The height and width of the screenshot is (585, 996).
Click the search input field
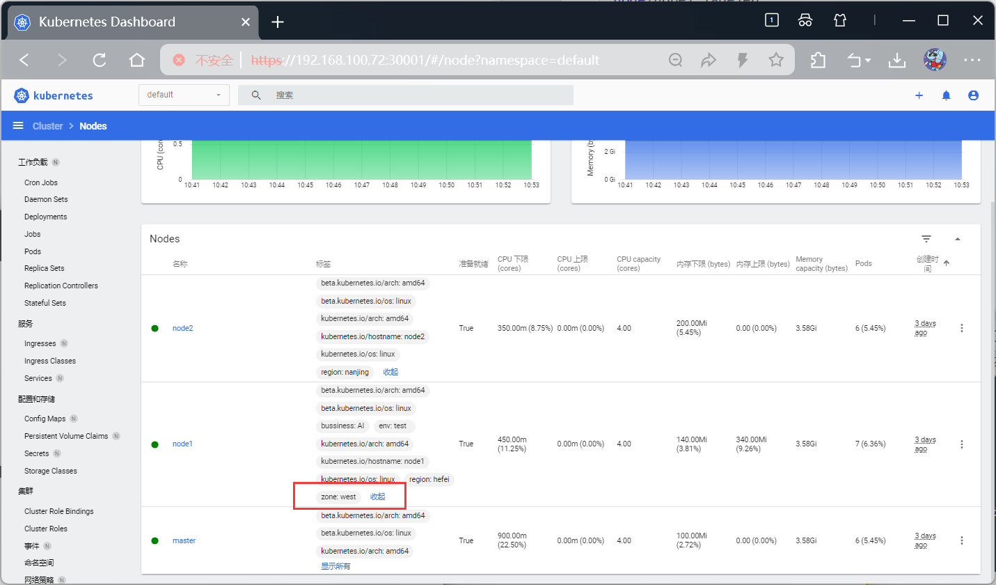pyautogui.click(x=406, y=95)
